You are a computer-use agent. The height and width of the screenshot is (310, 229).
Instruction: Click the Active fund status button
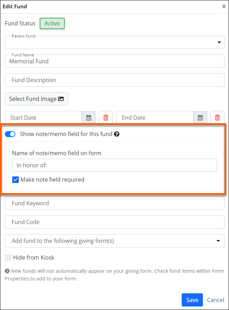(x=52, y=24)
